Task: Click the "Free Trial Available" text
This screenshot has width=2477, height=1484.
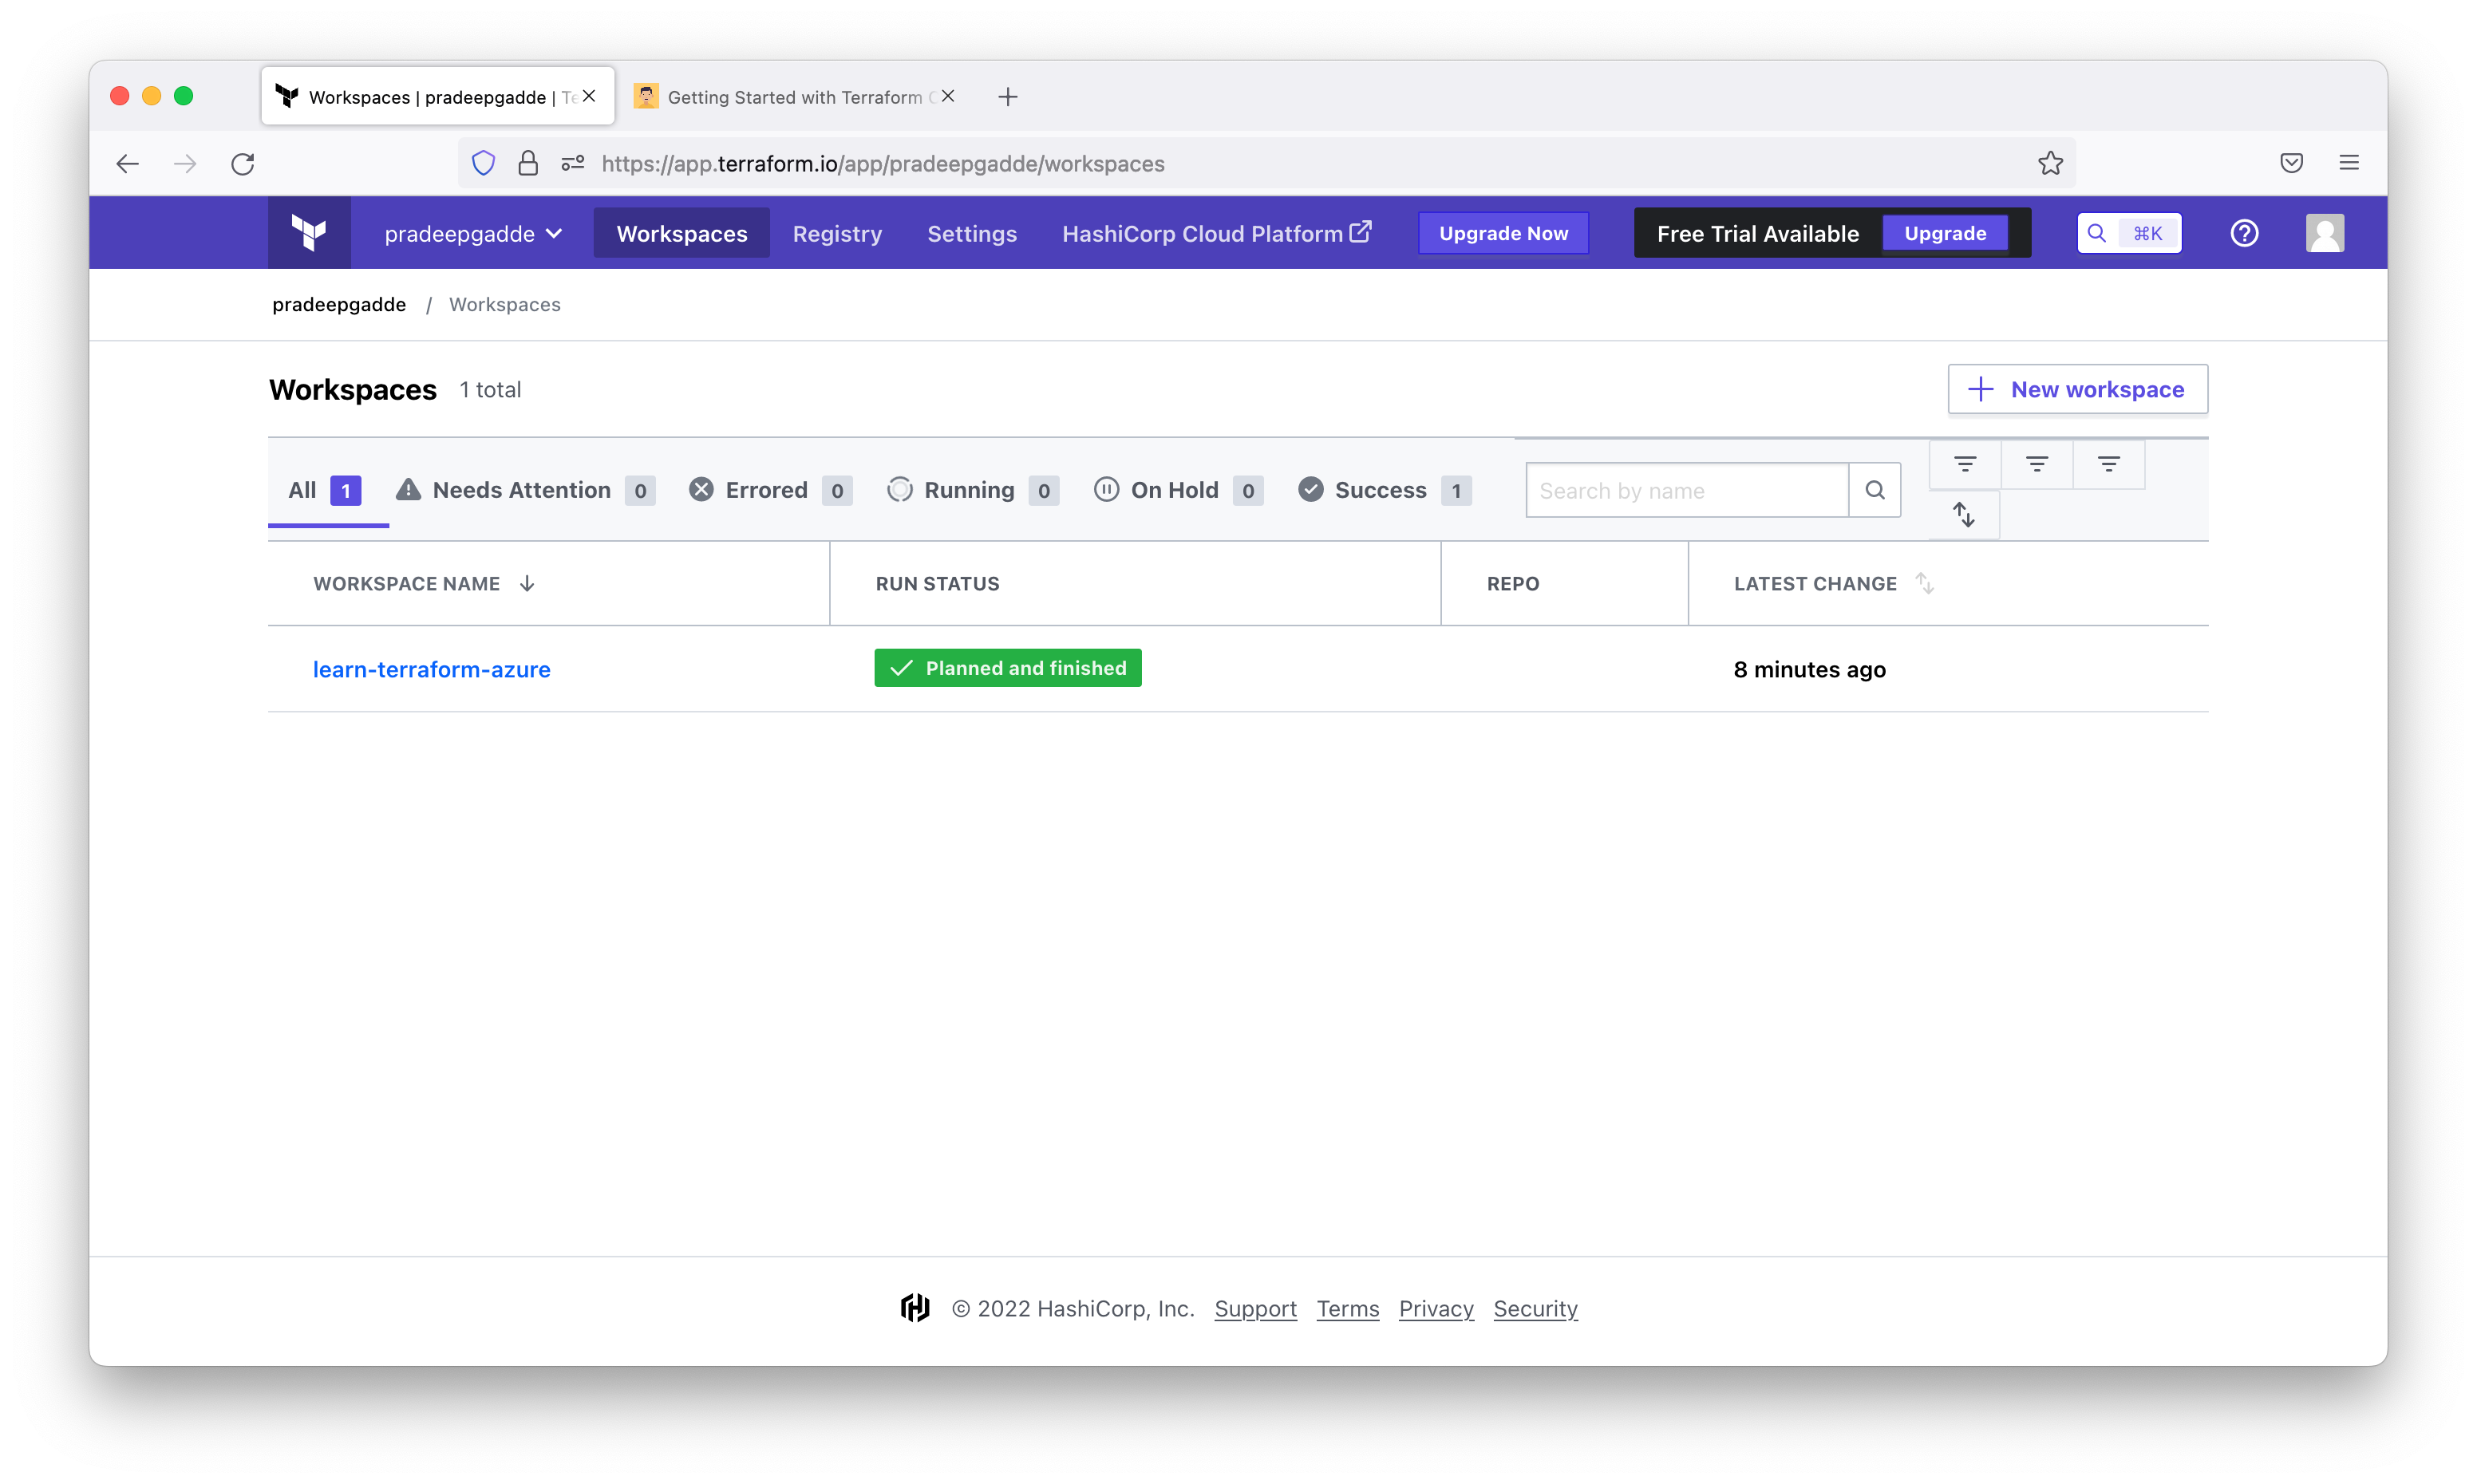Action: click(1757, 233)
